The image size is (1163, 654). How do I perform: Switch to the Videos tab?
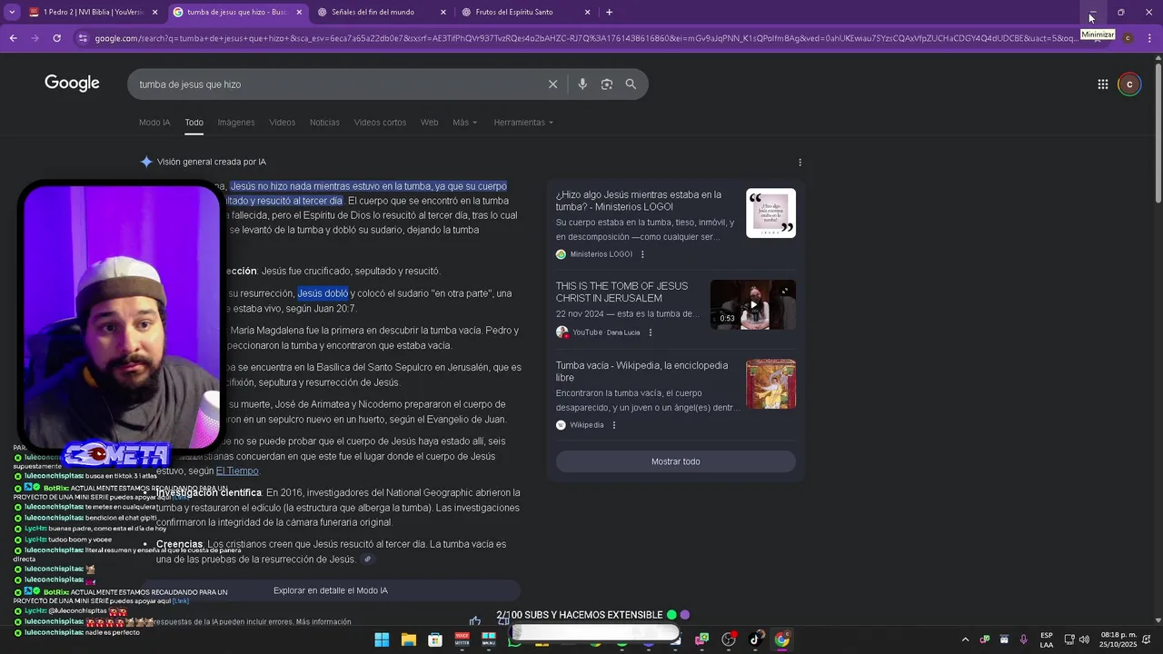[282, 123]
